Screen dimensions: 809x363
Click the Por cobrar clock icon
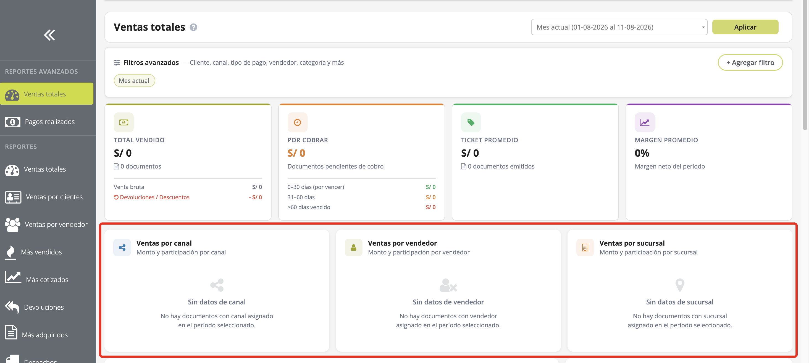[x=297, y=122]
